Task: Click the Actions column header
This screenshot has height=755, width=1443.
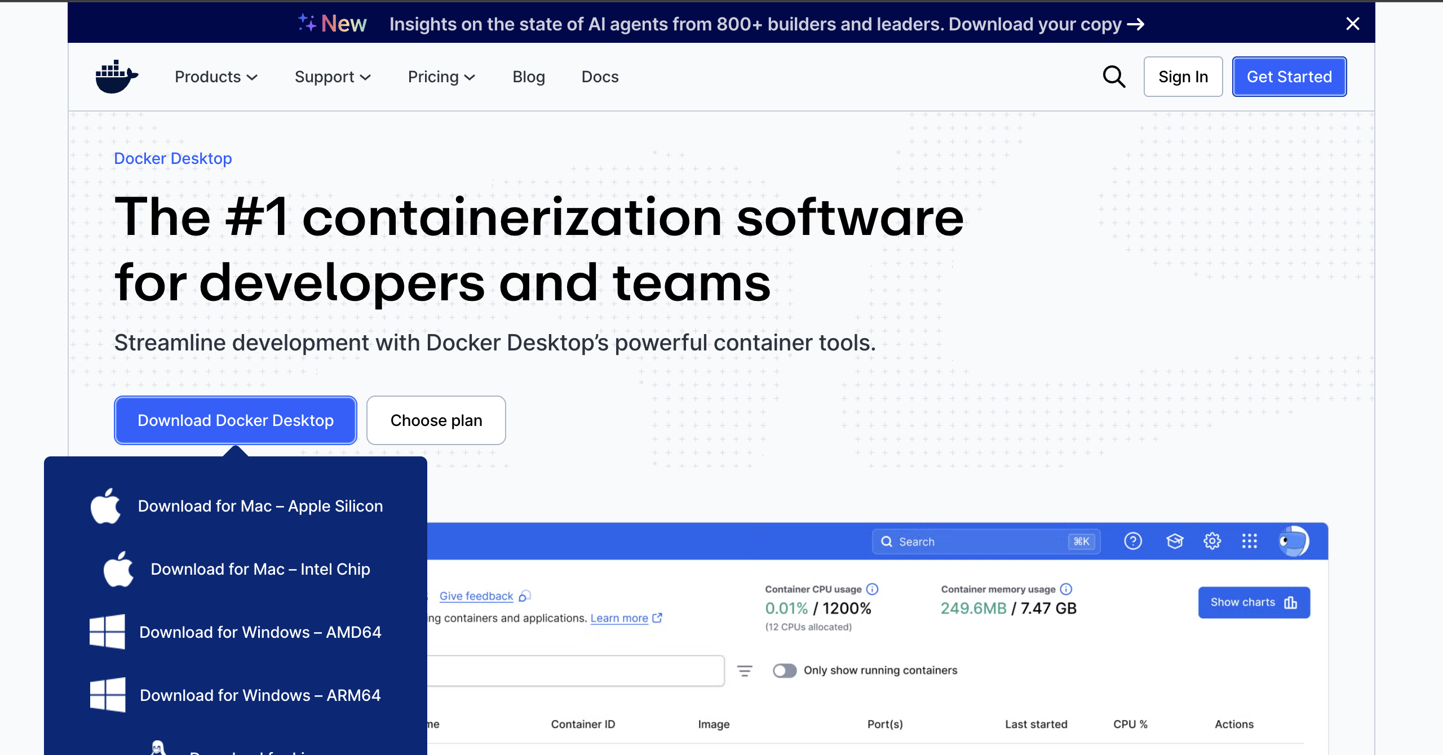Action: pyautogui.click(x=1234, y=724)
